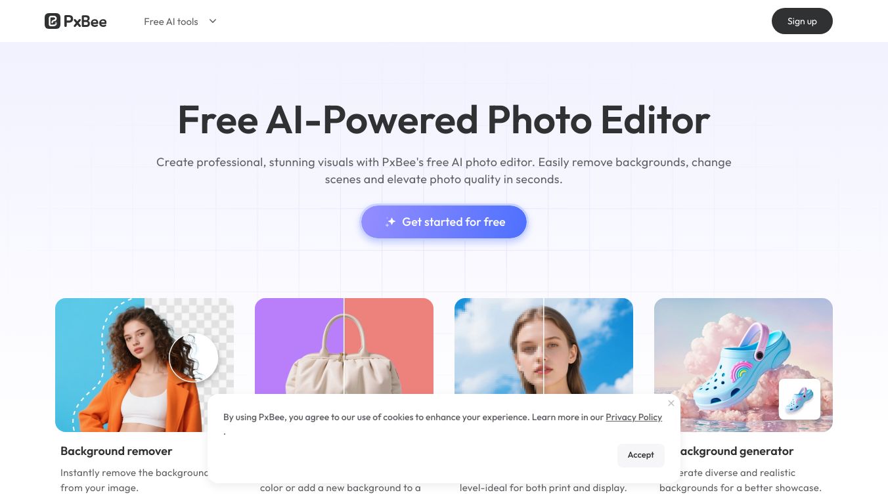888x499 pixels.
Task: Accept the cookie notice
Action: coord(640,455)
